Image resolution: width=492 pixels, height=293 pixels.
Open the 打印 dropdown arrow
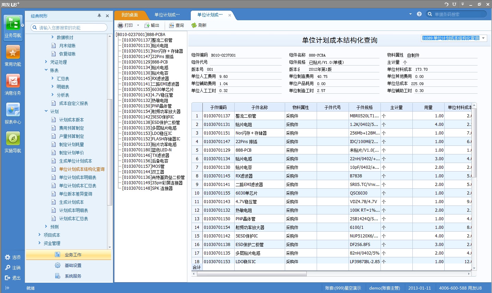[138, 25]
